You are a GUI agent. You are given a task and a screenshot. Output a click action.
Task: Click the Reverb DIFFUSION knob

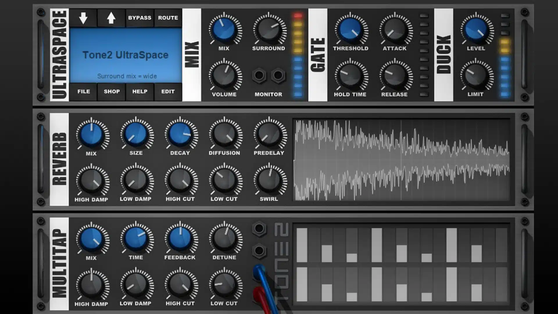pyautogui.click(x=225, y=134)
